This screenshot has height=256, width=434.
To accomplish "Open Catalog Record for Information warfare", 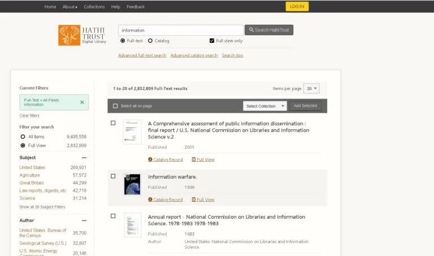I will click(x=166, y=200).
